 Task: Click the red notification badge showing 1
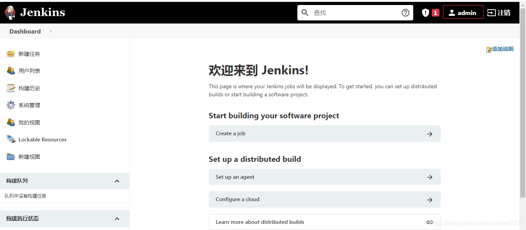coord(436,13)
